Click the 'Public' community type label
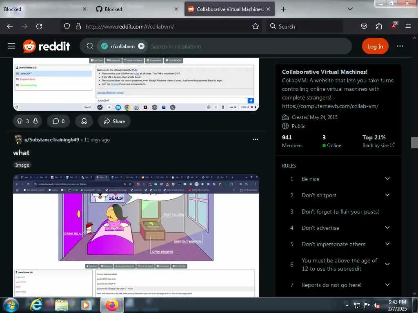The image size is (418, 313). (x=298, y=126)
